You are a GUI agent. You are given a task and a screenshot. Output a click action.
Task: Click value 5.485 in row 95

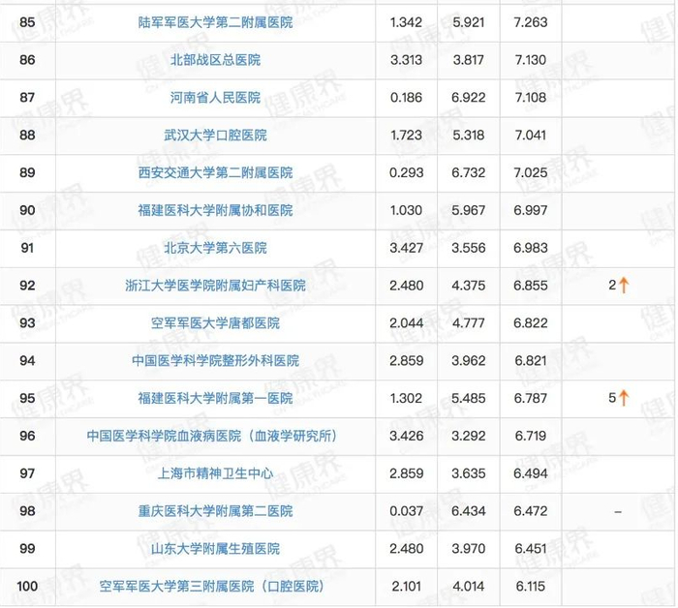(468, 398)
